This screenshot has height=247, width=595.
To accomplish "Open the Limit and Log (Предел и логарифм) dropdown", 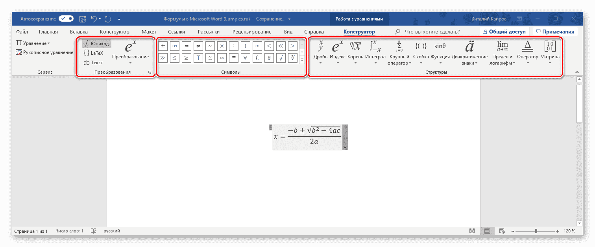I will coord(502,53).
